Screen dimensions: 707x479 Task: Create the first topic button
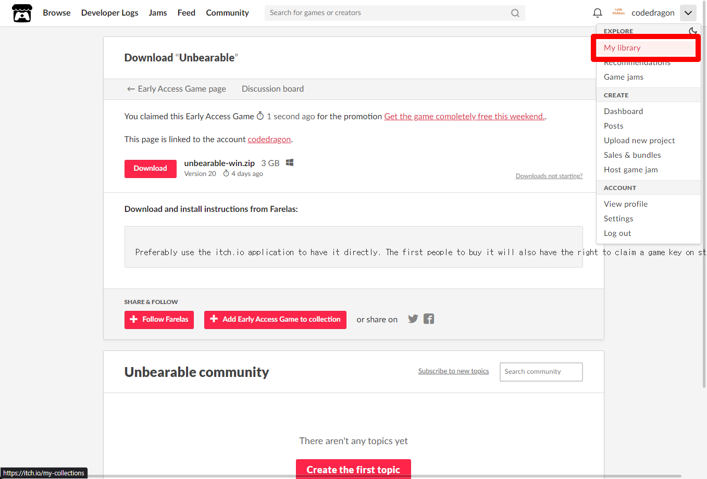click(x=353, y=469)
